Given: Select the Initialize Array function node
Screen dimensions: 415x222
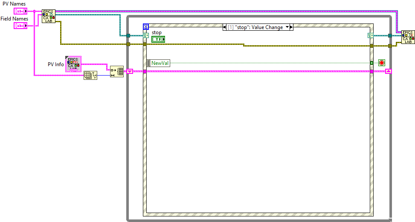Looking at the screenshot, I should [x=116, y=71].
